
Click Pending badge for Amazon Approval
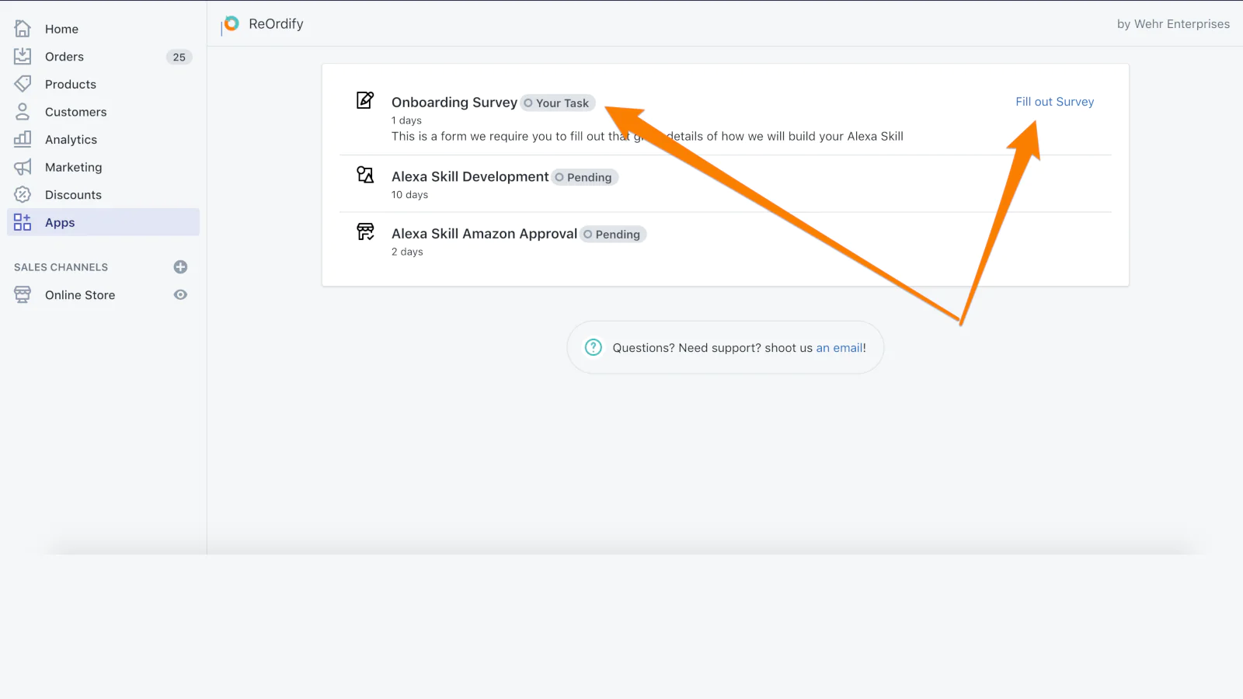613,235
